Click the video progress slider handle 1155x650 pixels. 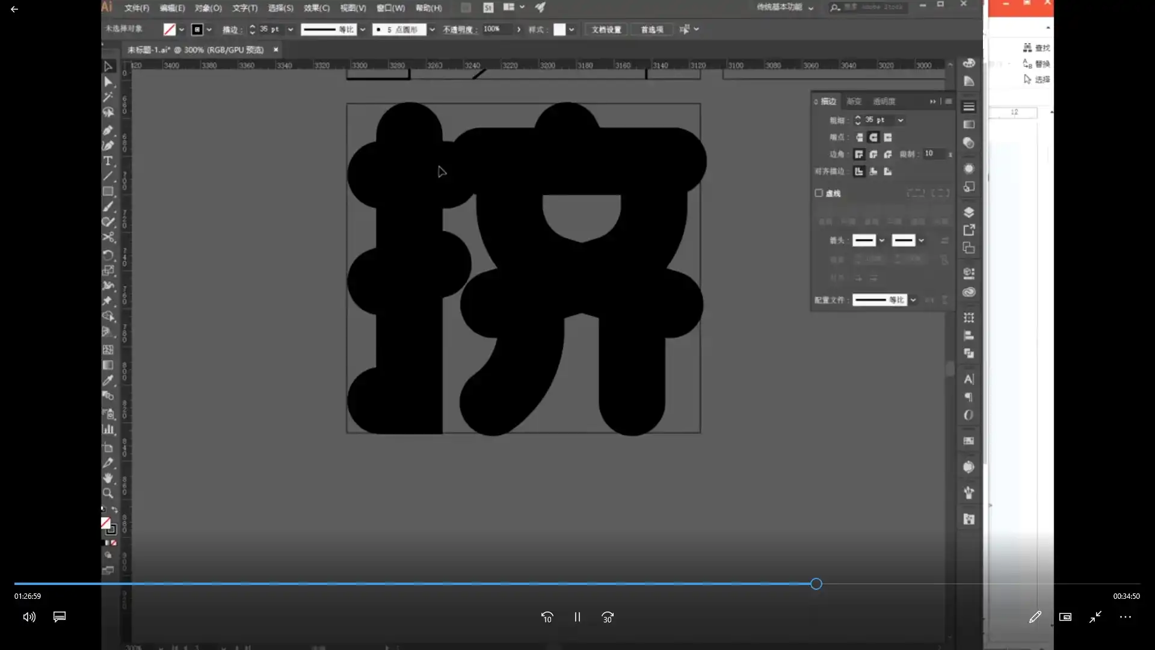tap(816, 584)
